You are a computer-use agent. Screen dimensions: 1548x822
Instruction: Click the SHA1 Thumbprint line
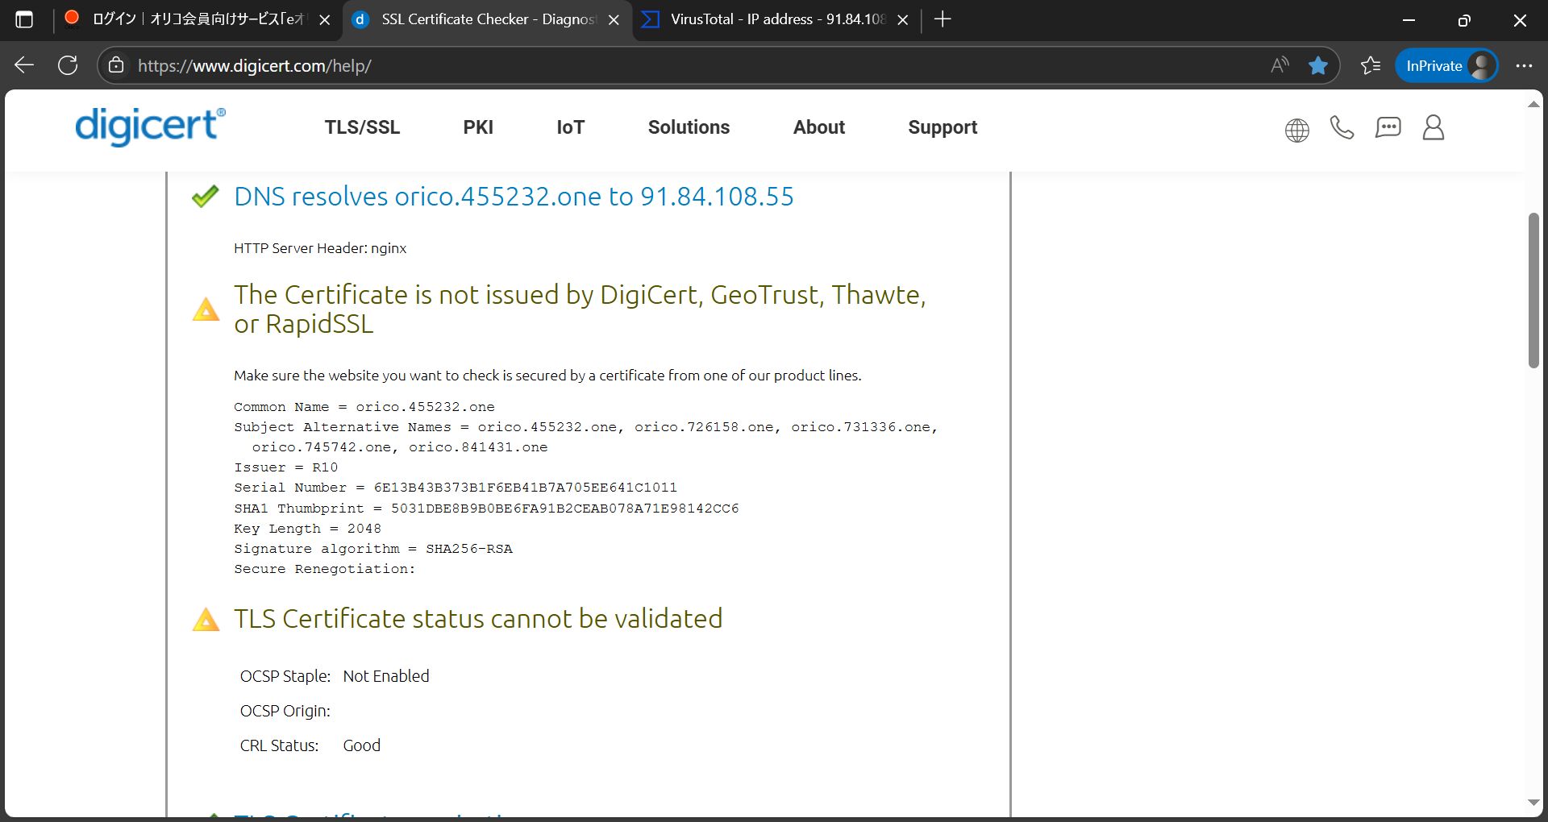(x=486, y=509)
